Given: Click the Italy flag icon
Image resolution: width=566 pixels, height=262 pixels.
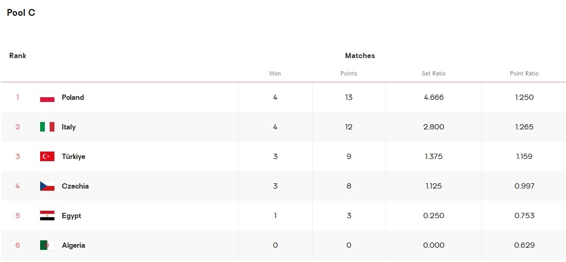Looking at the screenshot, I should pos(48,127).
